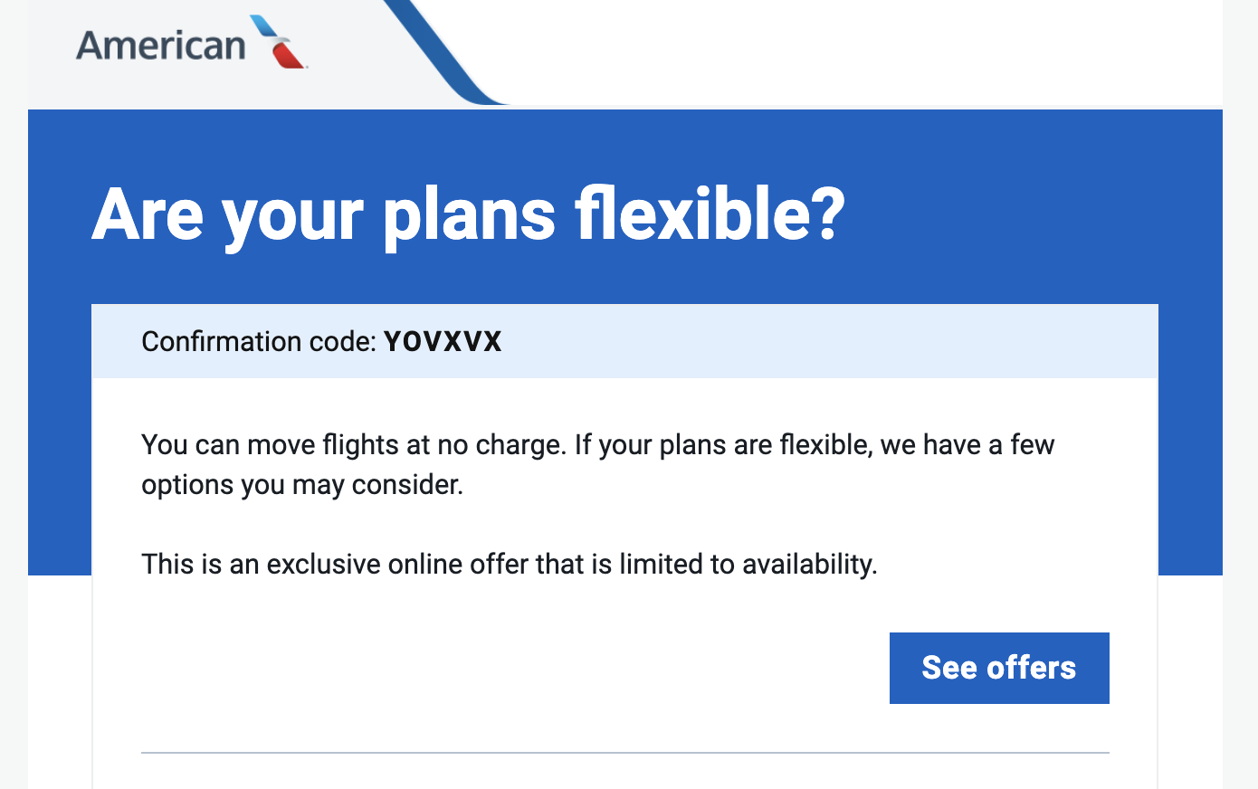
Task: Click the "Are your plans flexible?" headline
Action: (469, 215)
